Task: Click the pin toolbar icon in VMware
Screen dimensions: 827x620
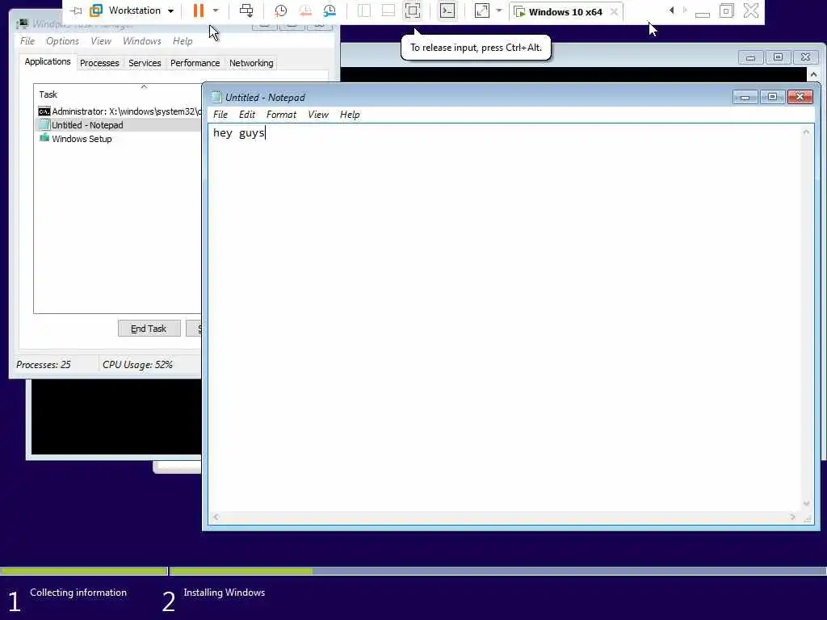Action: (x=76, y=10)
